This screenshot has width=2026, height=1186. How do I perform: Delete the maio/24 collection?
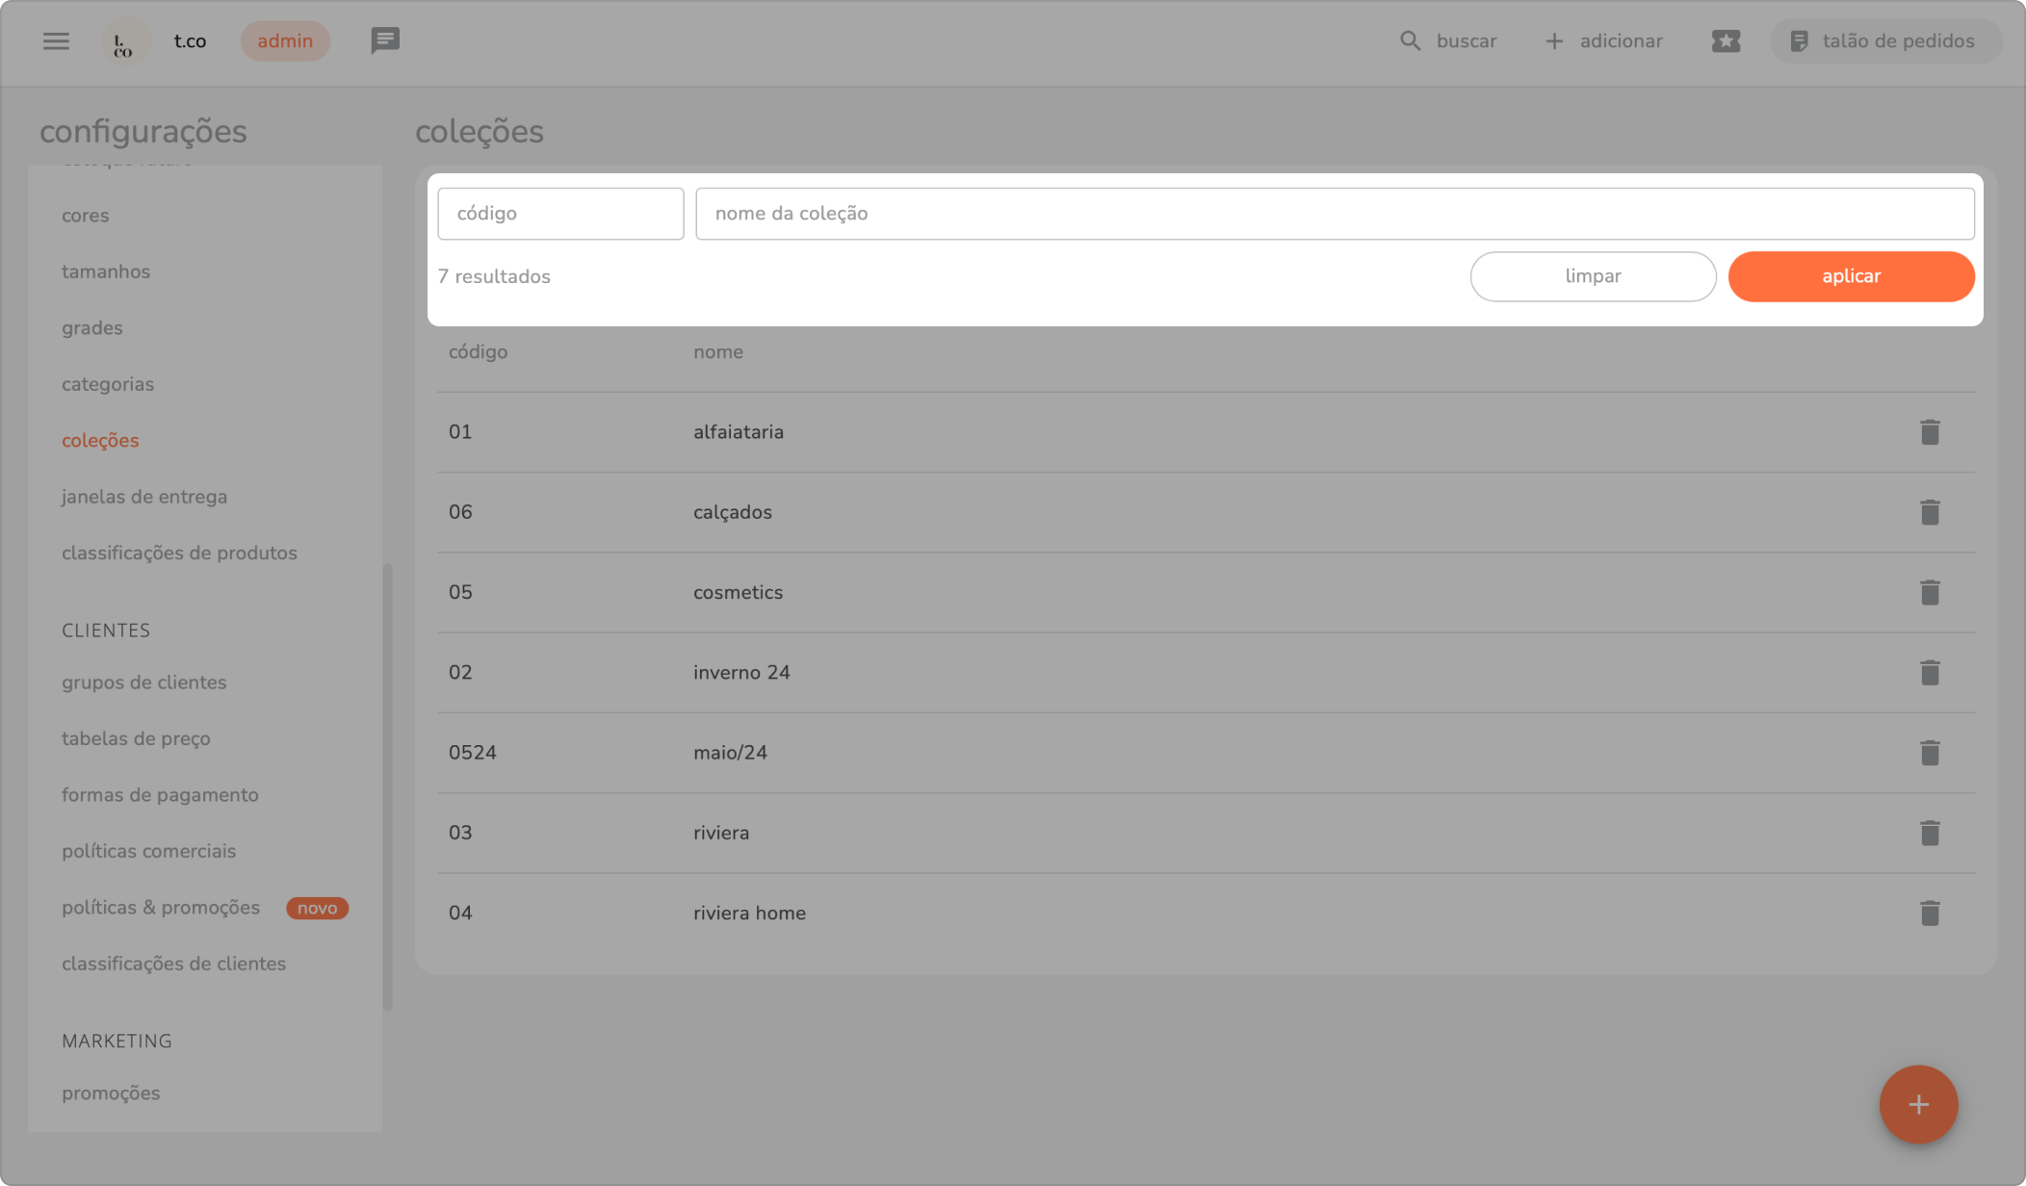1929,753
